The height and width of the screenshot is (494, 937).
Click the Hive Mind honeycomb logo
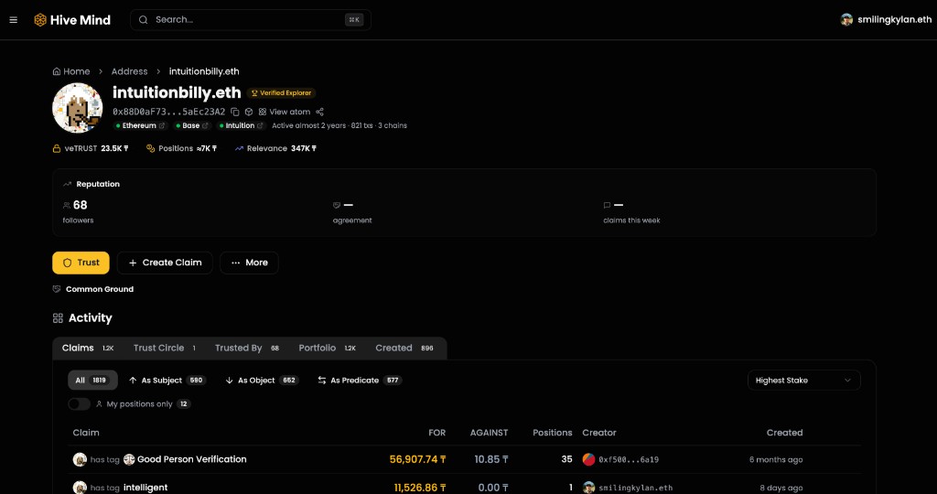40,20
